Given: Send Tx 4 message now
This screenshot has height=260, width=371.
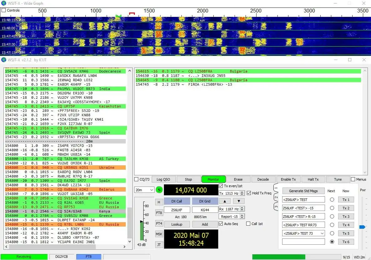Looking at the screenshot, I should (346, 225).
